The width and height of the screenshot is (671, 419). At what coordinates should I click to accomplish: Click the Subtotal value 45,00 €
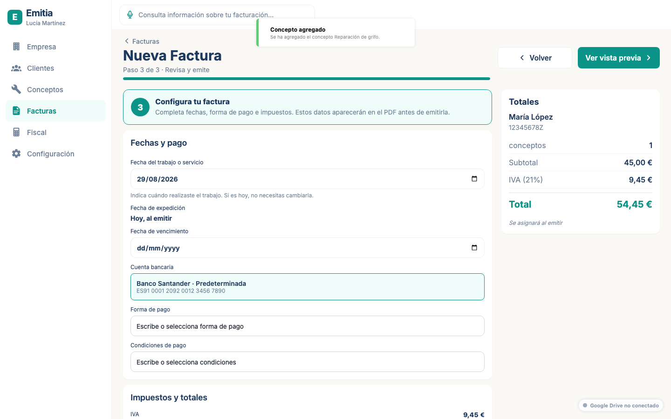(x=638, y=162)
